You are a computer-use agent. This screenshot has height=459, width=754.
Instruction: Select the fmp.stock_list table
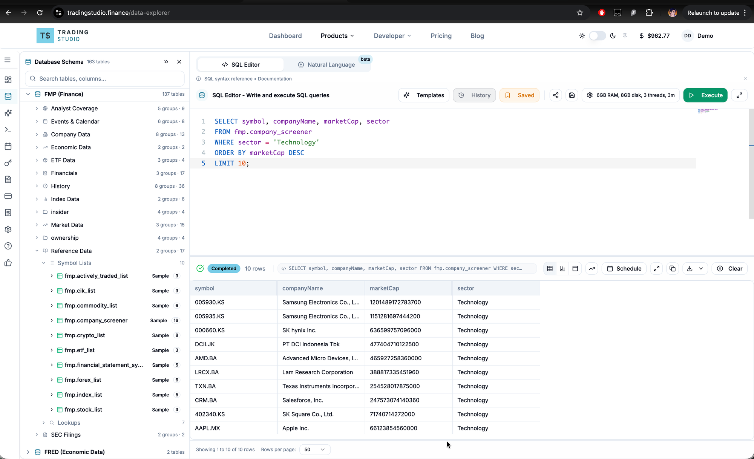[83, 410]
